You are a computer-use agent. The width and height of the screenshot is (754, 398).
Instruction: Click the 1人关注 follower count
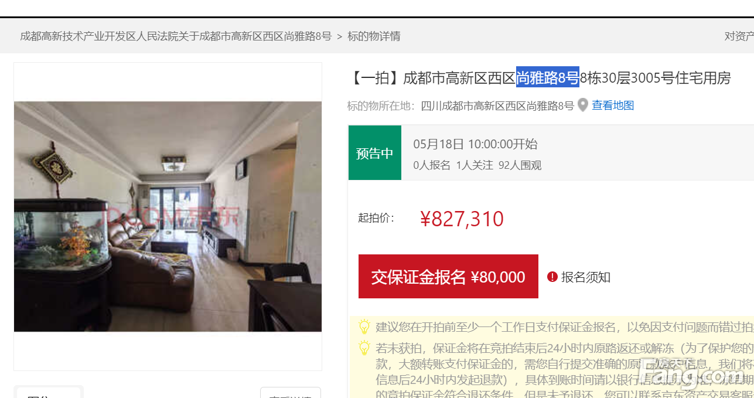coord(475,165)
